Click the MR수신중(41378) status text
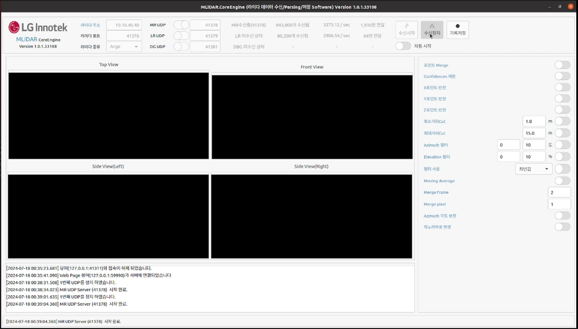The image size is (578, 329). [x=248, y=25]
